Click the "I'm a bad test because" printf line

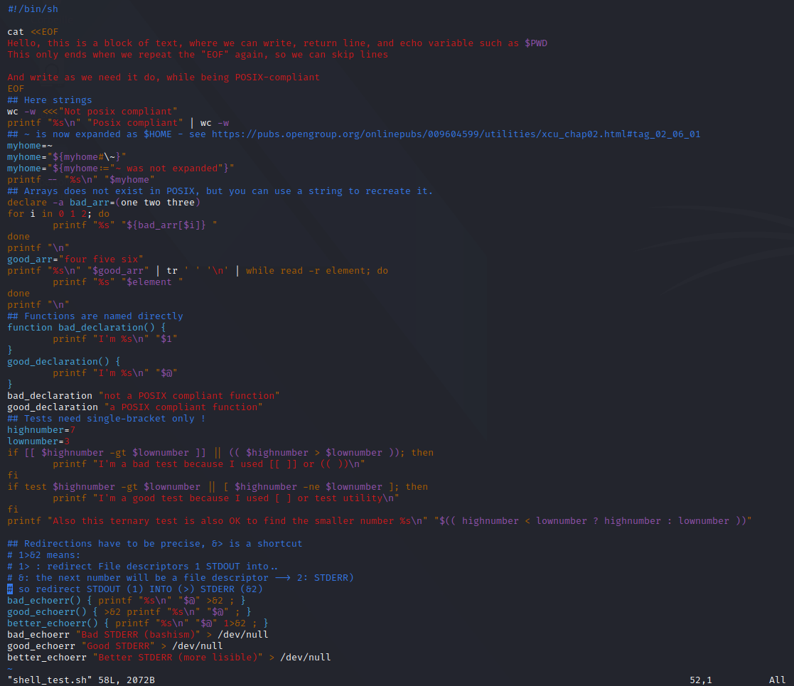click(209, 464)
